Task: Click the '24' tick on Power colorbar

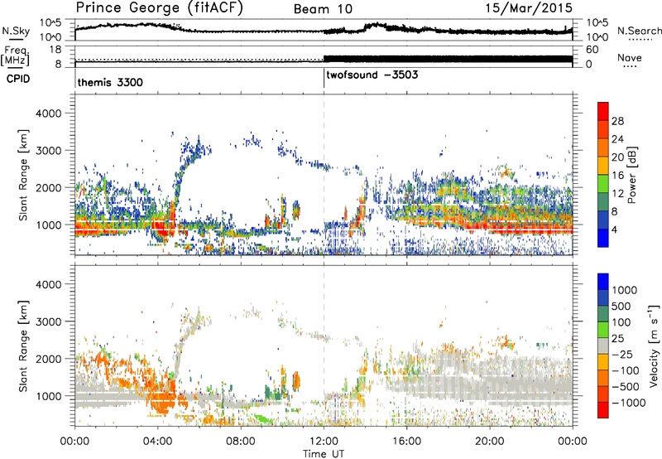Action: [617, 139]
